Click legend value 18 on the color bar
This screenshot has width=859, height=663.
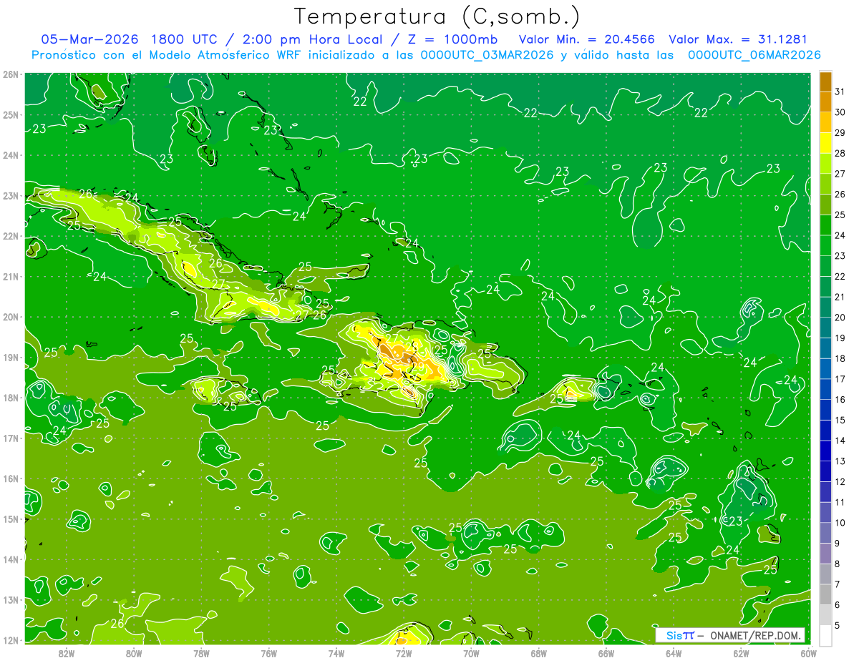click(x=840, y=358)
